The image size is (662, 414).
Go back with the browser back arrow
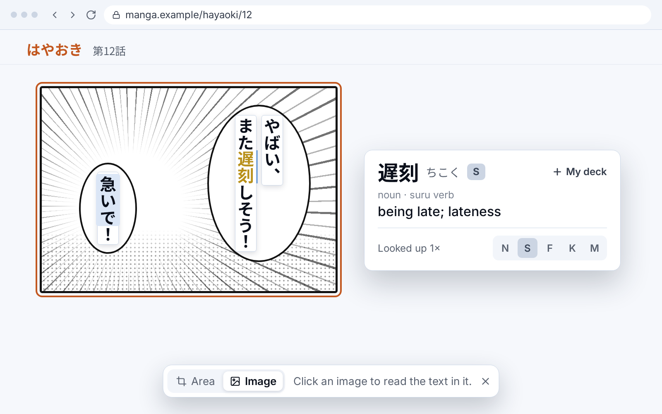point(55,15)
